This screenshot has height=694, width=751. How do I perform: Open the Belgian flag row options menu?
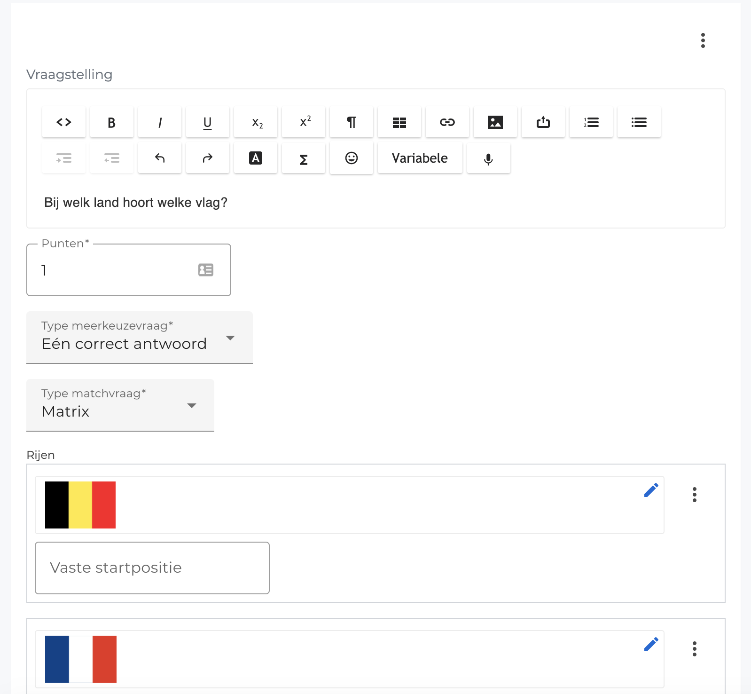pyautogui.click(x=695, y=495)
